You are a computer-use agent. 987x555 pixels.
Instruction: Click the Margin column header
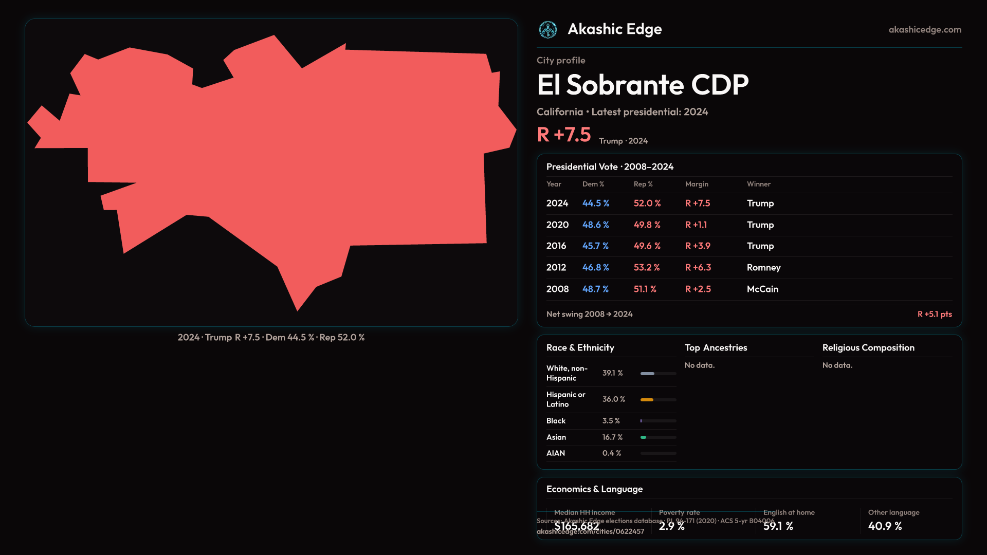696,184
